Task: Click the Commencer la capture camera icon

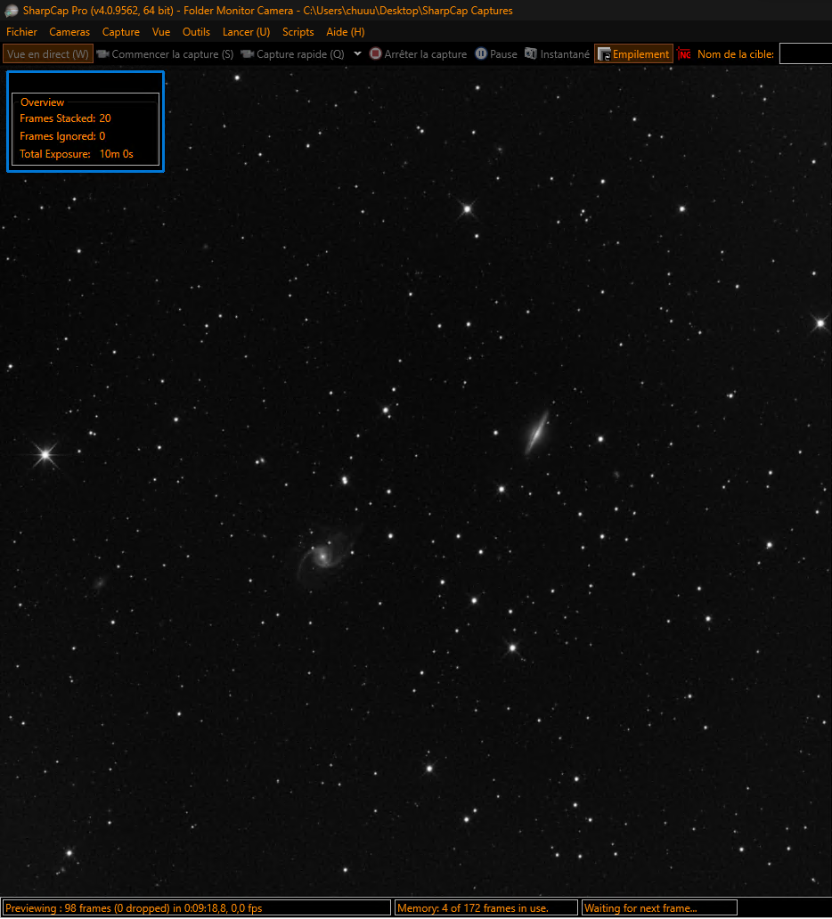Action: 103,54
